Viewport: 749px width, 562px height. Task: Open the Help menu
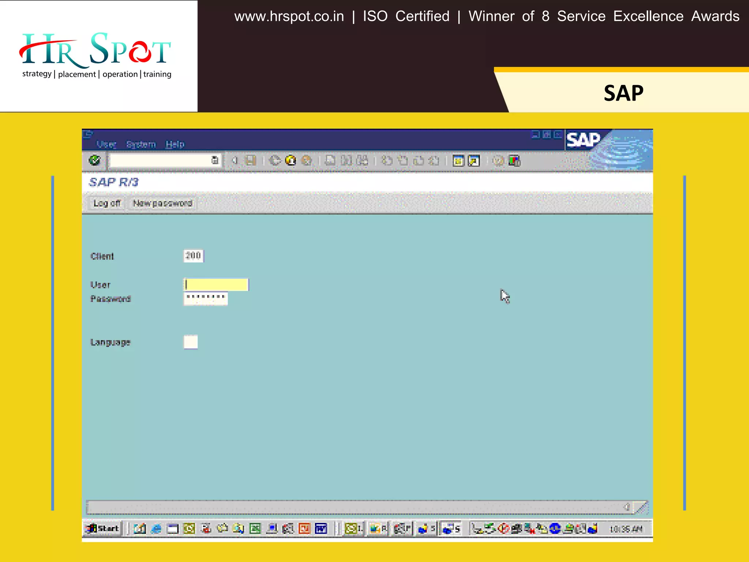pyautogui.click(x=175, y=144)
